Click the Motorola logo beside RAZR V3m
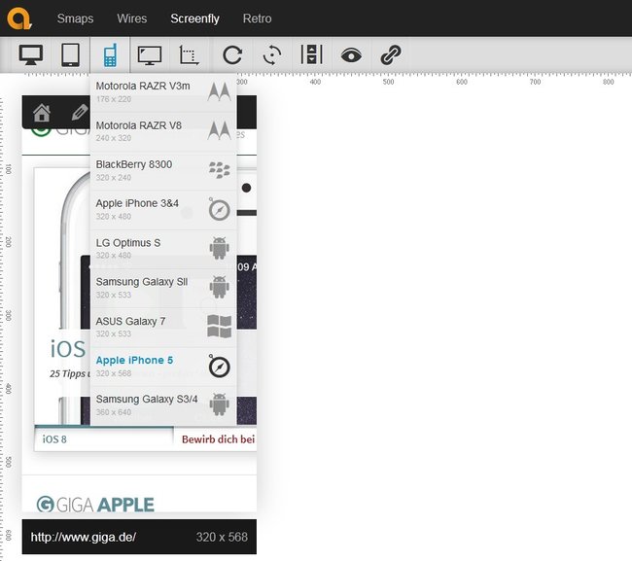 220,92
